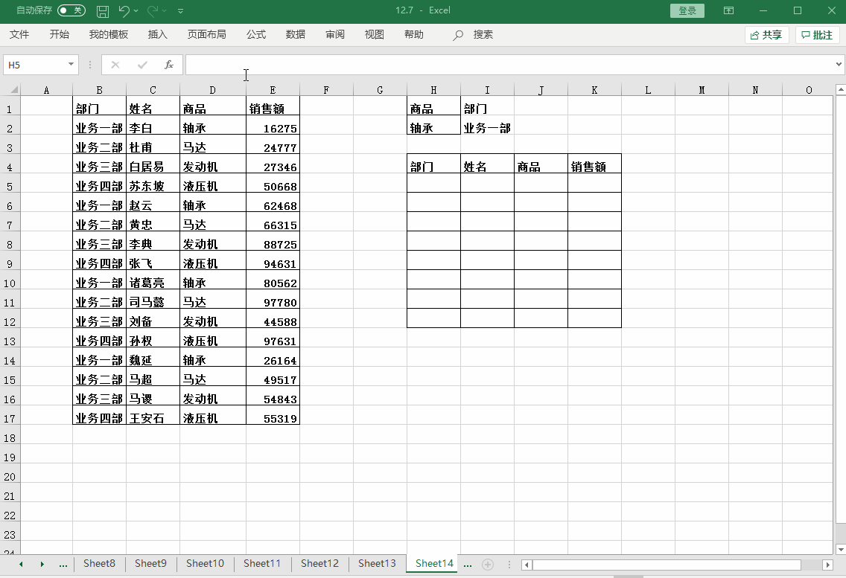Expand the Name Box dropdown
Image resolution: width=846 pixels, height=578 pixels.
pyautogui.click(x=71, y=65)
